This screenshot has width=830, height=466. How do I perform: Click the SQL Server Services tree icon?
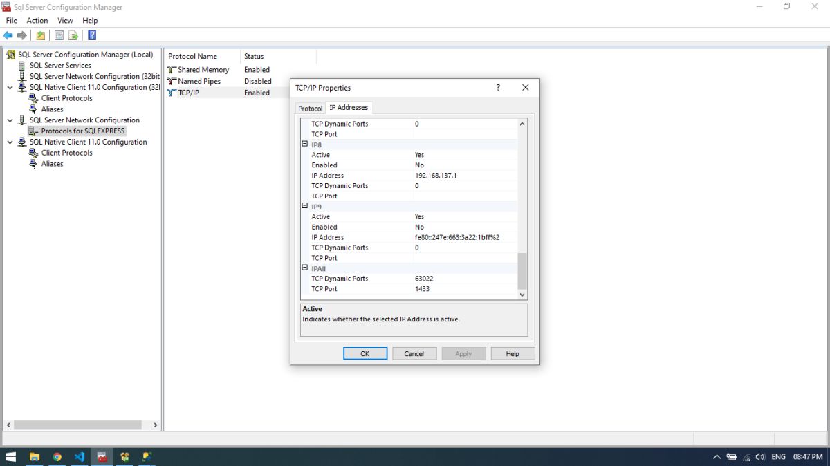pos(22,66)
